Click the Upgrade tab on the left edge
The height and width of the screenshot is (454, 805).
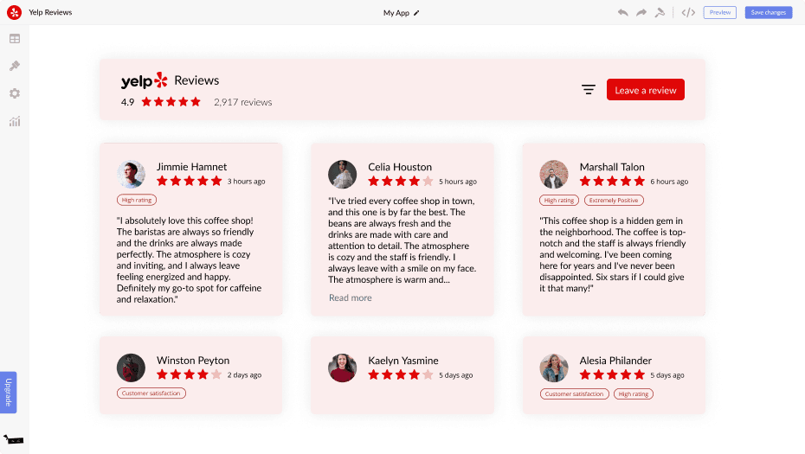point(9,392)
